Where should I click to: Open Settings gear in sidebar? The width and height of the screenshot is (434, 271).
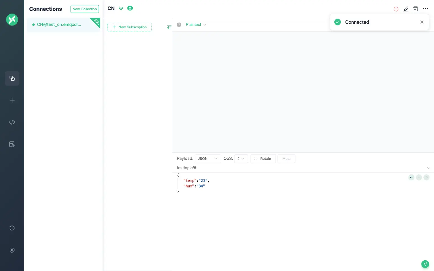[12, 250]
